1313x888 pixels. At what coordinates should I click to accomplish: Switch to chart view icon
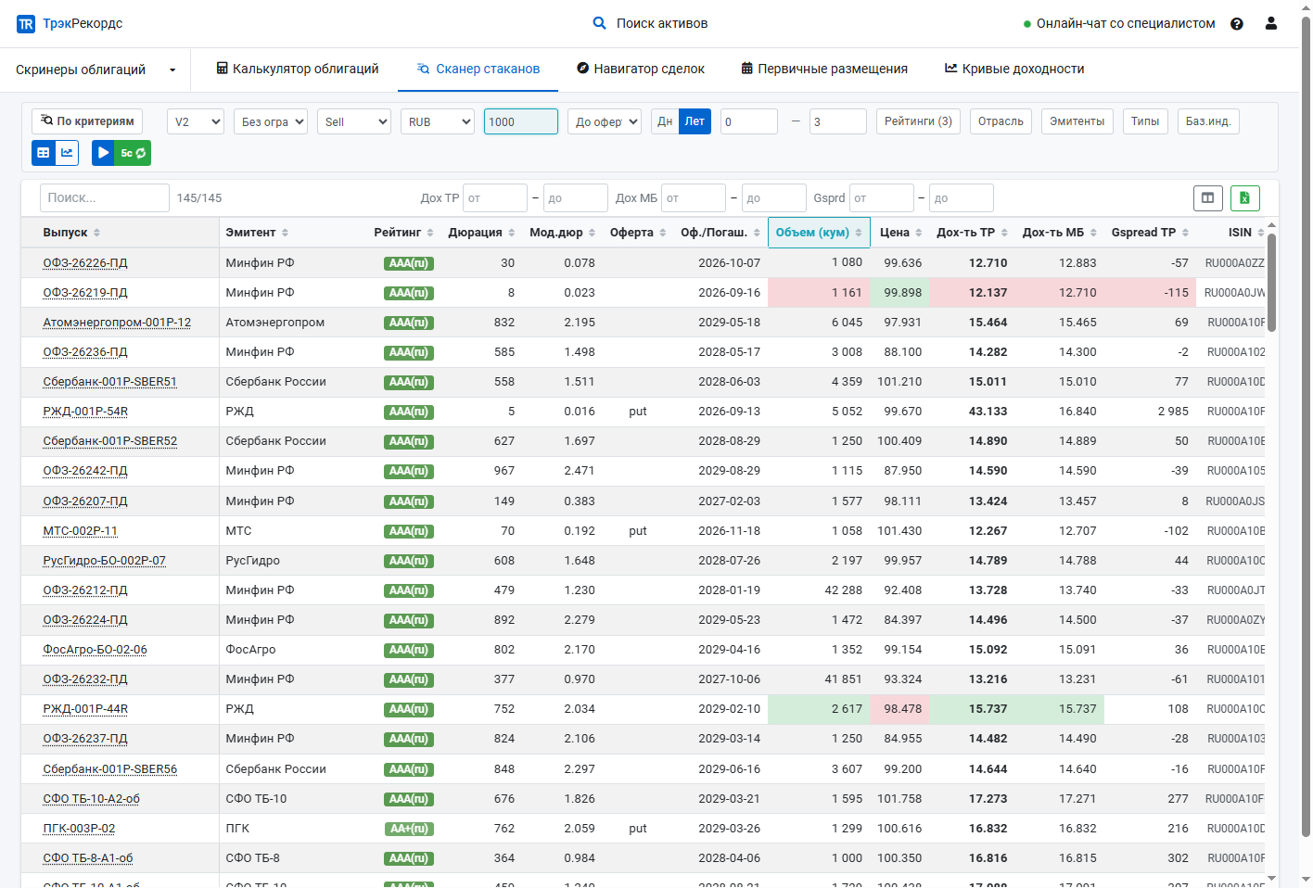[x=67, y=153]
